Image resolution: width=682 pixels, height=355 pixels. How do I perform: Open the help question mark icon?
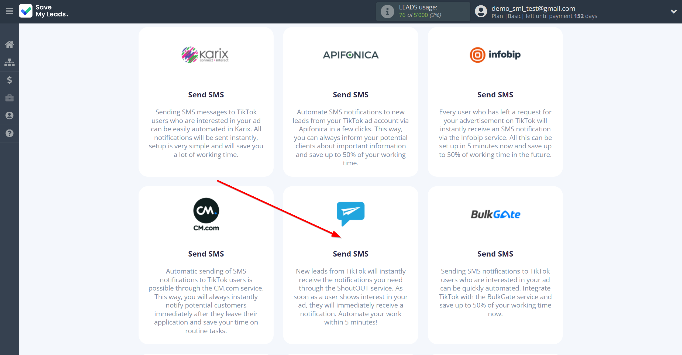click(9, 133)
